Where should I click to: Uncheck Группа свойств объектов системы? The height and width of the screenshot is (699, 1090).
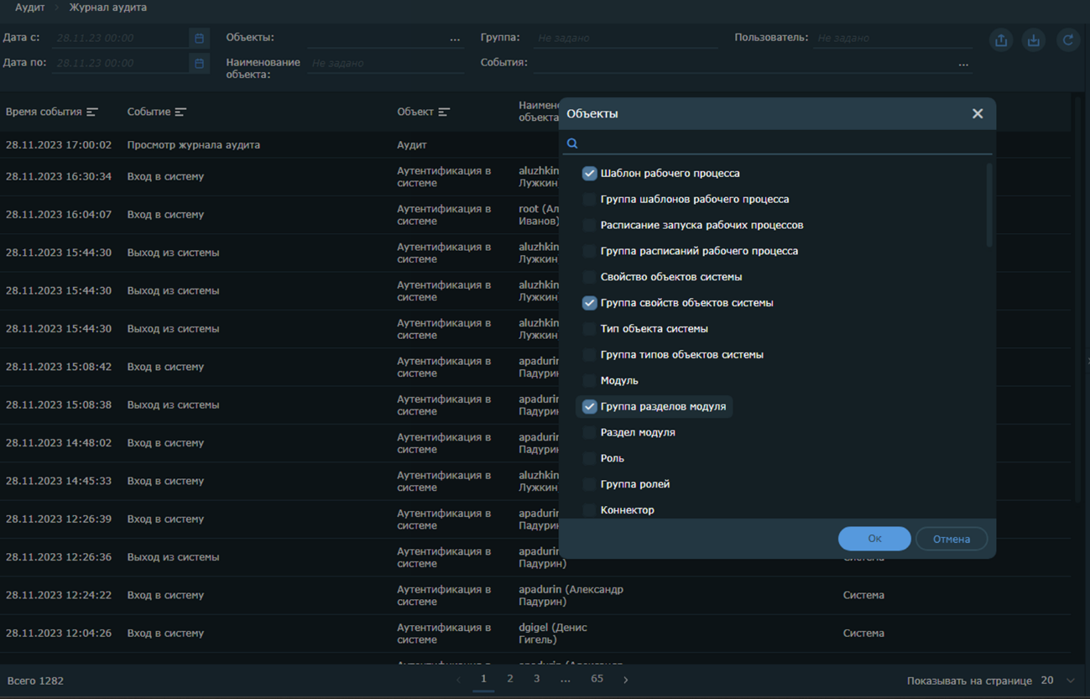tap(590, 303)
